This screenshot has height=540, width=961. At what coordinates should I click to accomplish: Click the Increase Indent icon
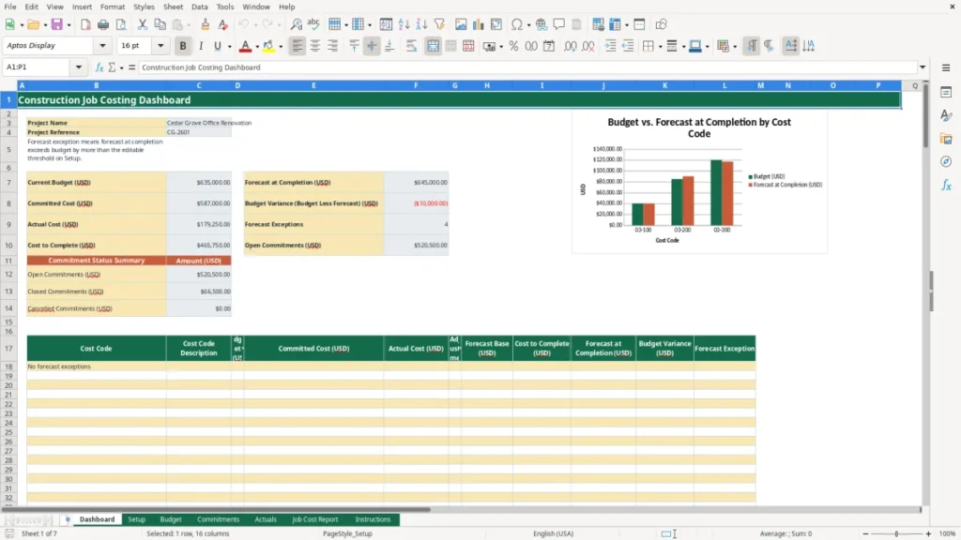point(610,46)
